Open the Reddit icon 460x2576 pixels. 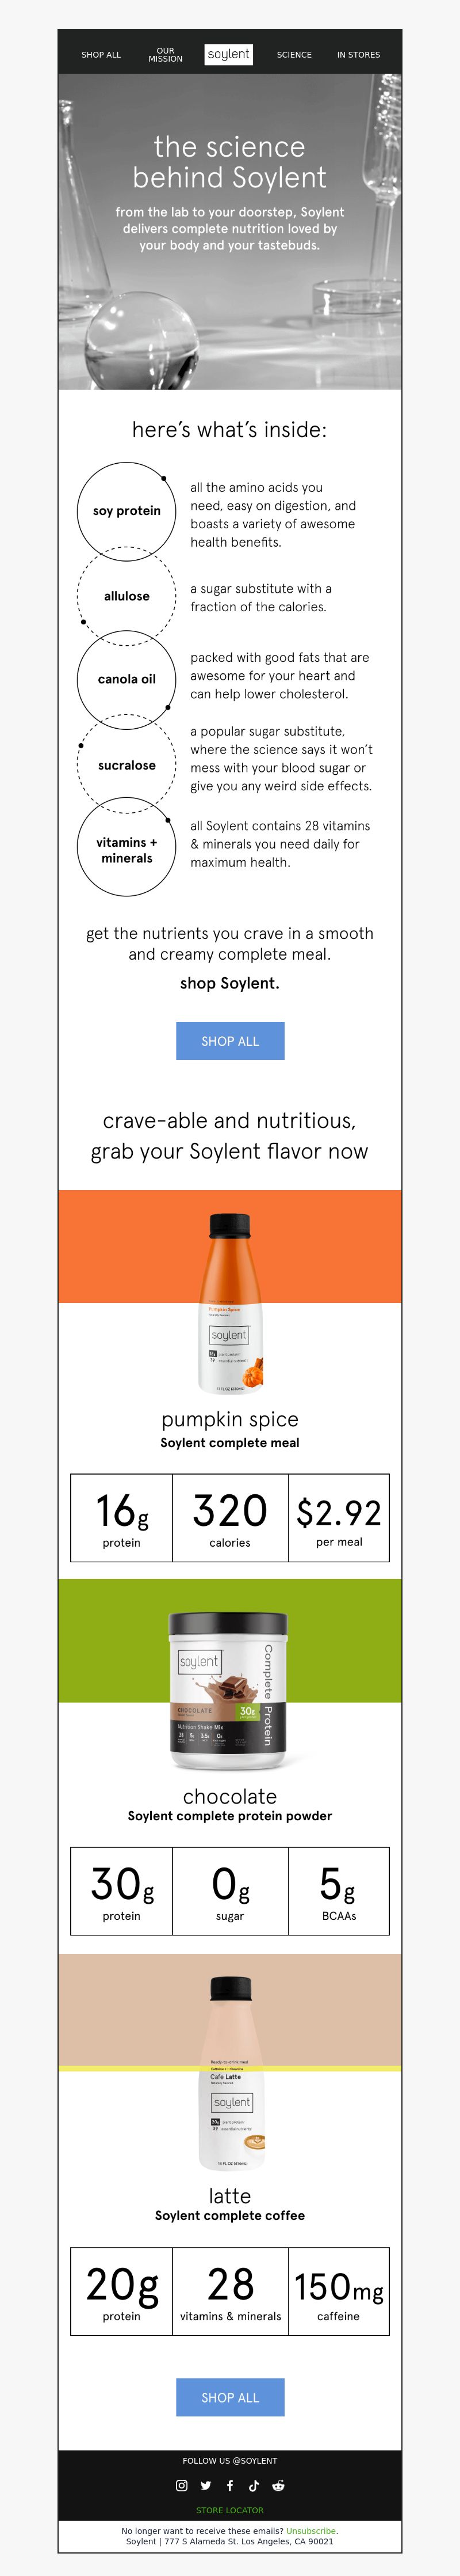278,2485
